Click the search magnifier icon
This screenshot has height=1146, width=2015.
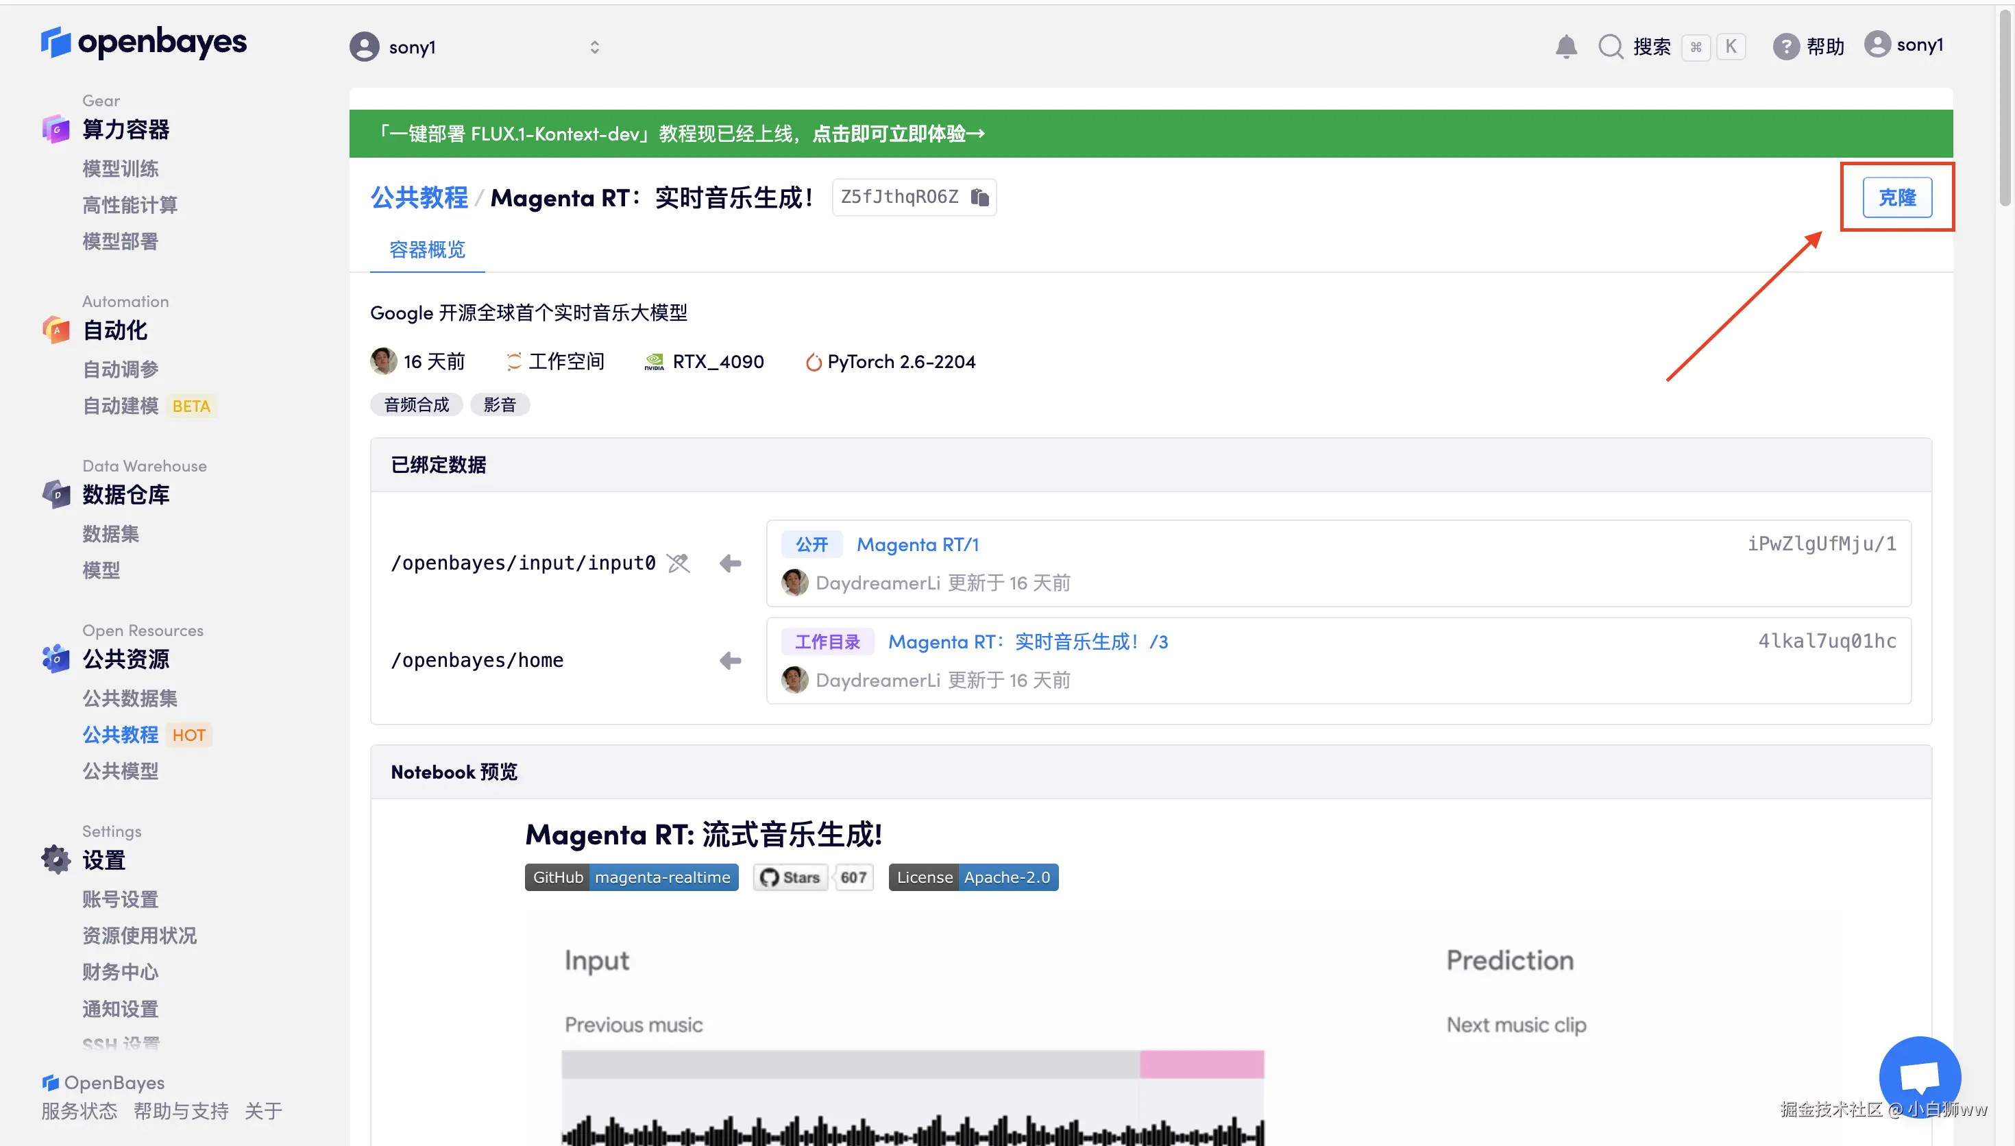1610,47
